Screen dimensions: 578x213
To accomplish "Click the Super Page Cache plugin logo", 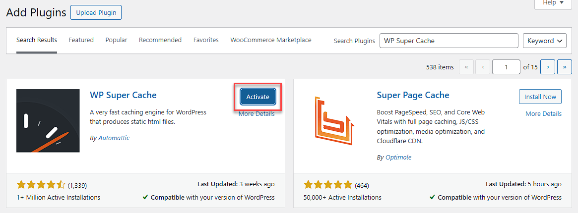I will point(335,121).
